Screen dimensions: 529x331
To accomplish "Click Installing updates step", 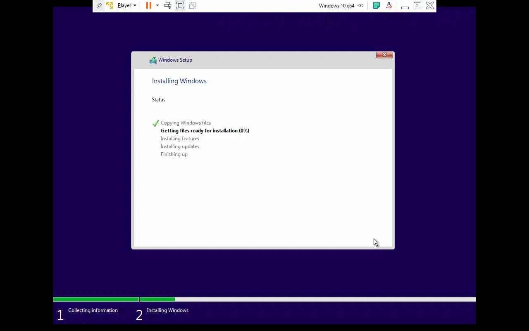I will tap(180, 146).
